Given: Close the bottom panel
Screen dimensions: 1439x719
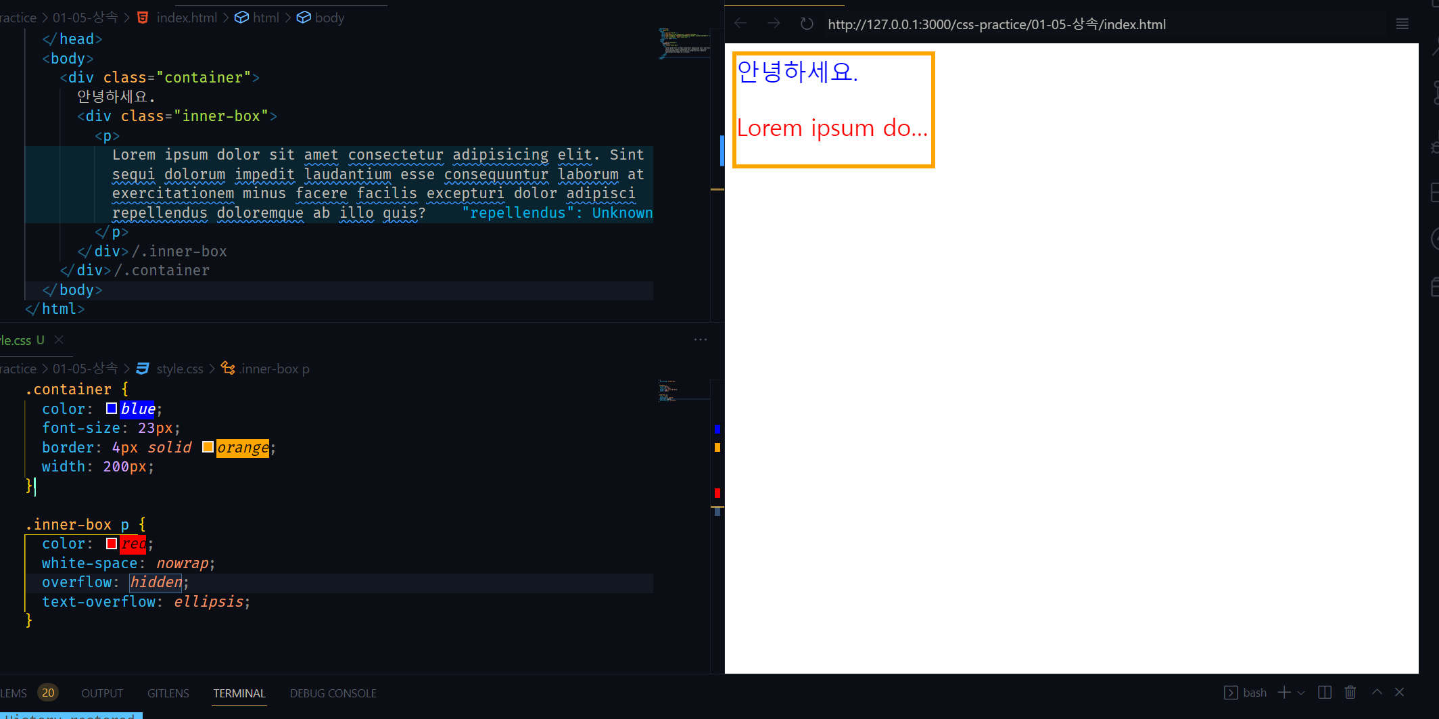Looking at the screenshot, I should (x=1400, y=692).
